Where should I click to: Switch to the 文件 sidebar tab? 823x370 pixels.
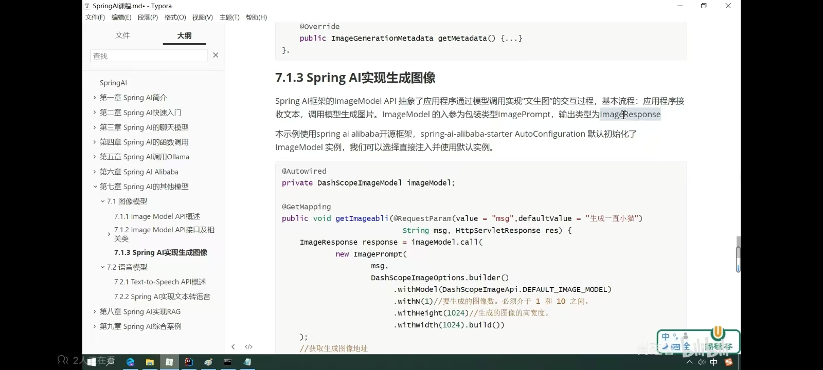tap(122, 35)
